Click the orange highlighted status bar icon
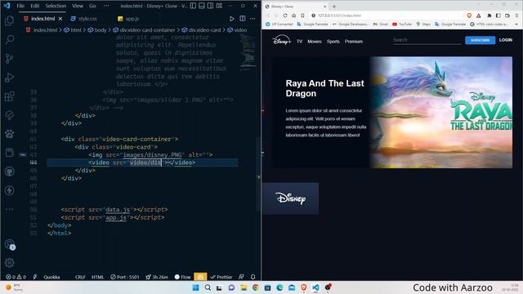This screenshot has width=523, height=294. click(200, 277)
